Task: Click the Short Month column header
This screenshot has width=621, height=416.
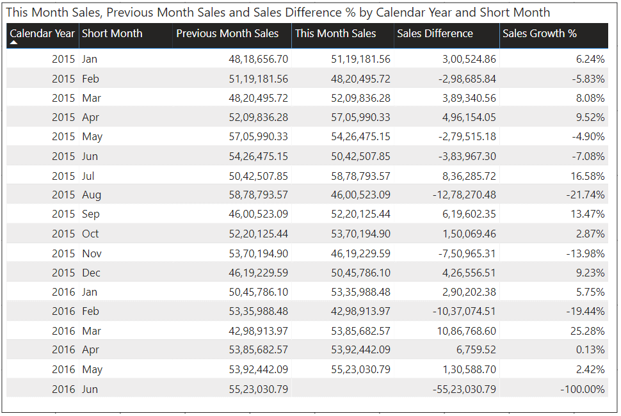Action: (112, 33)
